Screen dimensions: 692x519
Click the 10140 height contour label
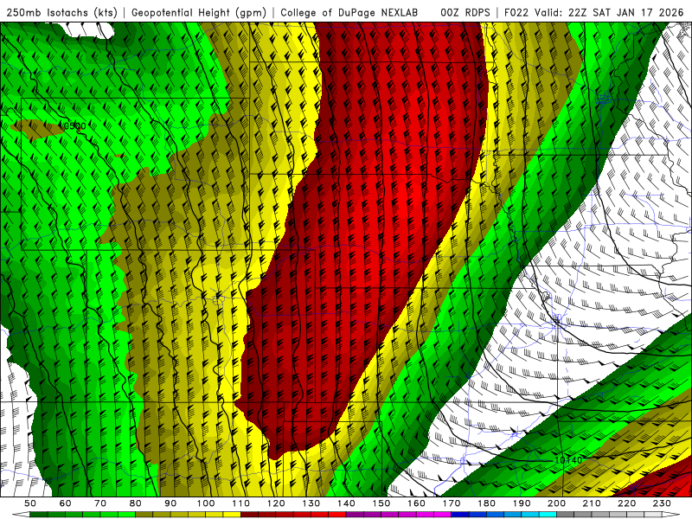click(568, 460)
